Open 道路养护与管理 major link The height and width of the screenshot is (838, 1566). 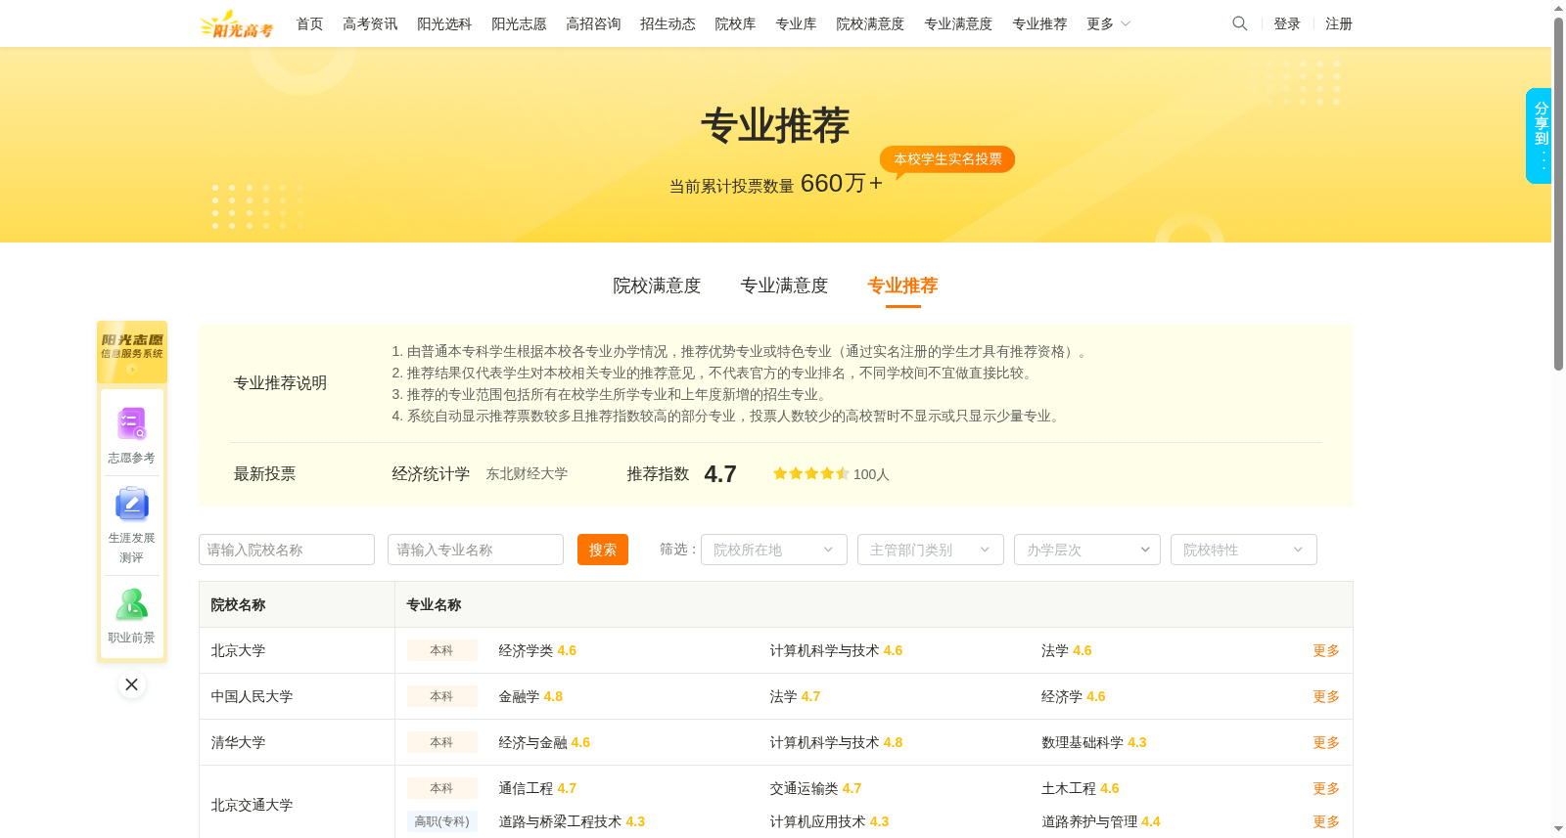click(x=1089, y=821)
